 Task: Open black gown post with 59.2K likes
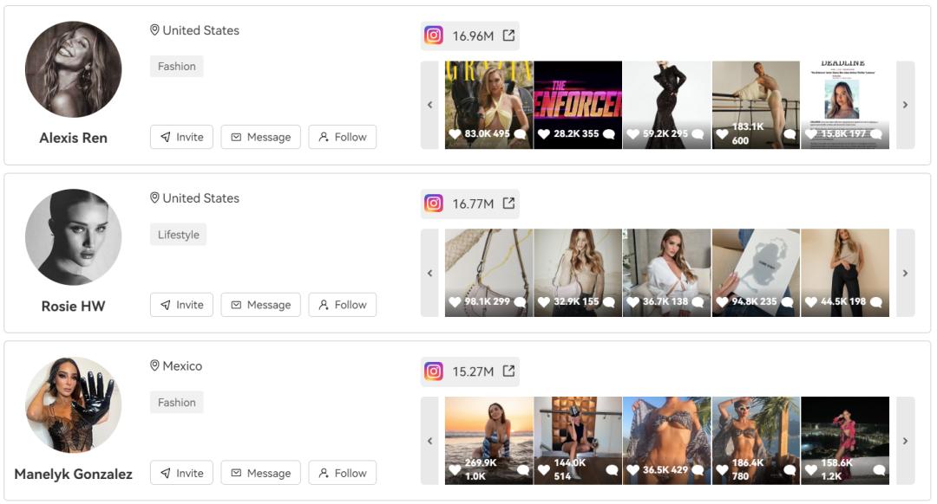(667, 105)
